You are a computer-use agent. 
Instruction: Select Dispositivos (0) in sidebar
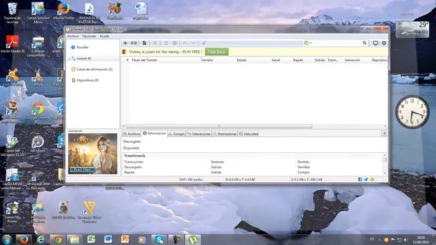click(x=87, y=80)
